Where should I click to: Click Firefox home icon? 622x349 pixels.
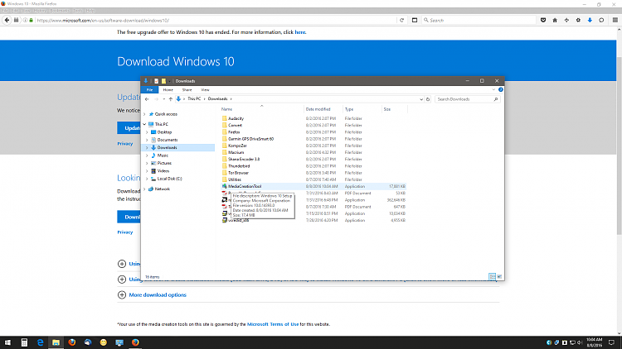pyautogui.click(x=555, y=20)
